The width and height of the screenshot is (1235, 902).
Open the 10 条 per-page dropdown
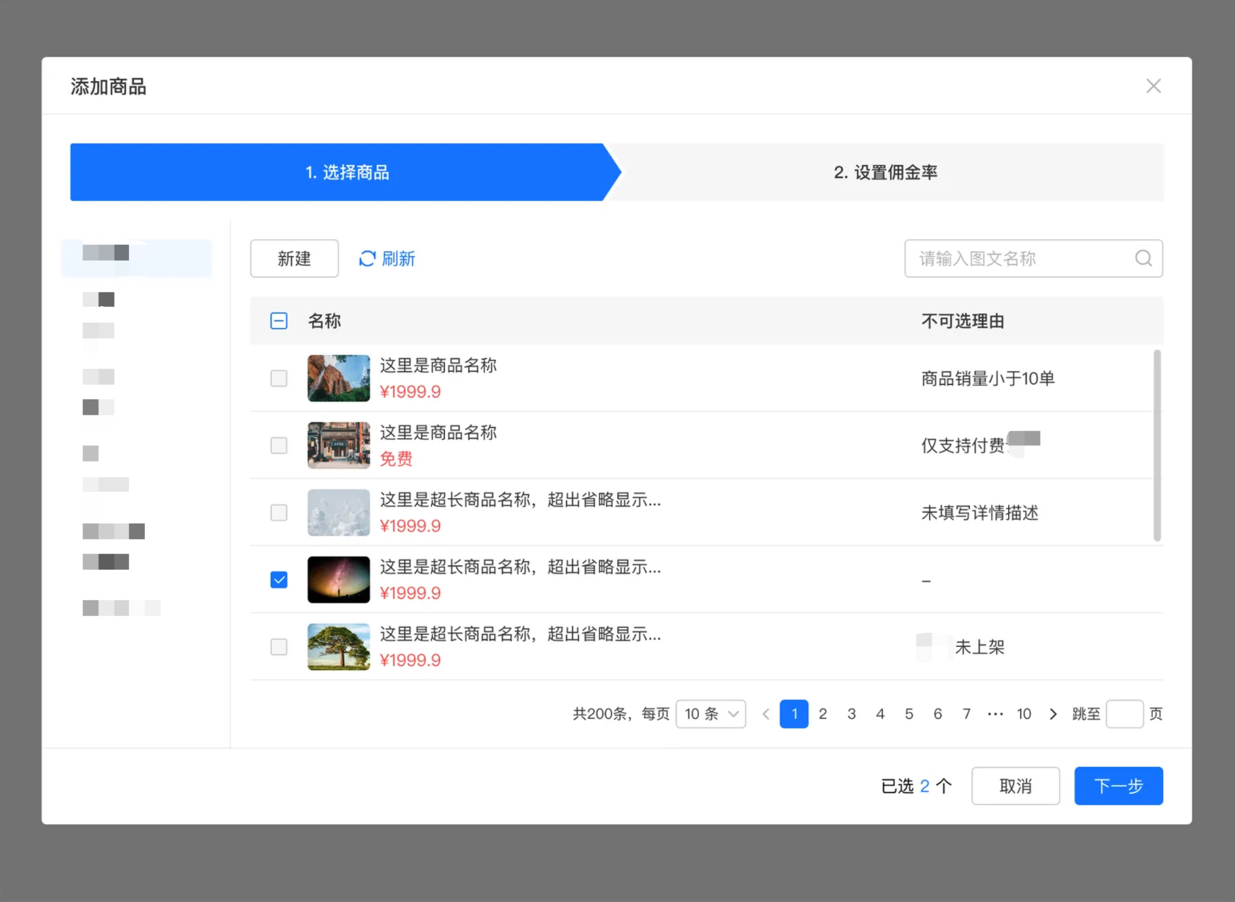point(711,713)
